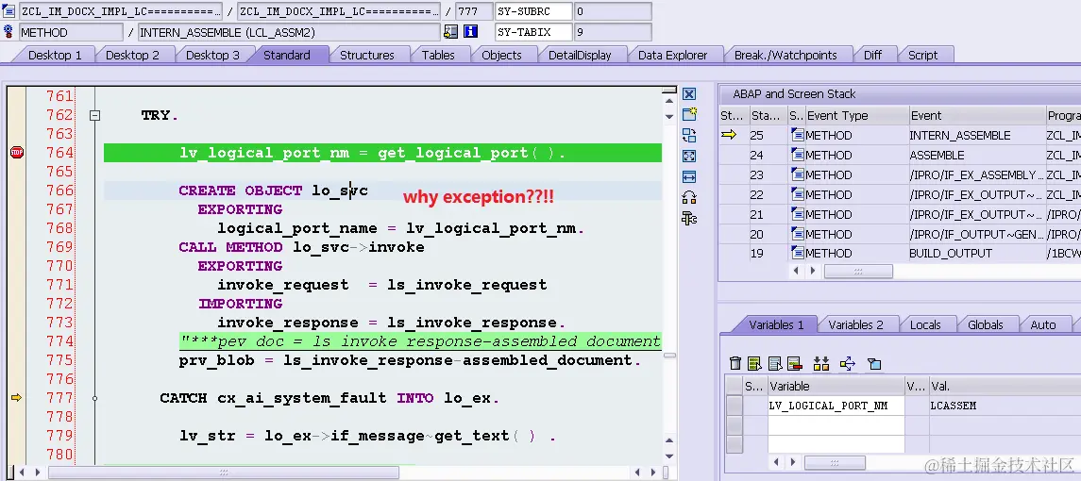The height and width of the screenshot is (481, 1081).
Task: Switch to the Data Explorer tab
Action: [673, 55]
